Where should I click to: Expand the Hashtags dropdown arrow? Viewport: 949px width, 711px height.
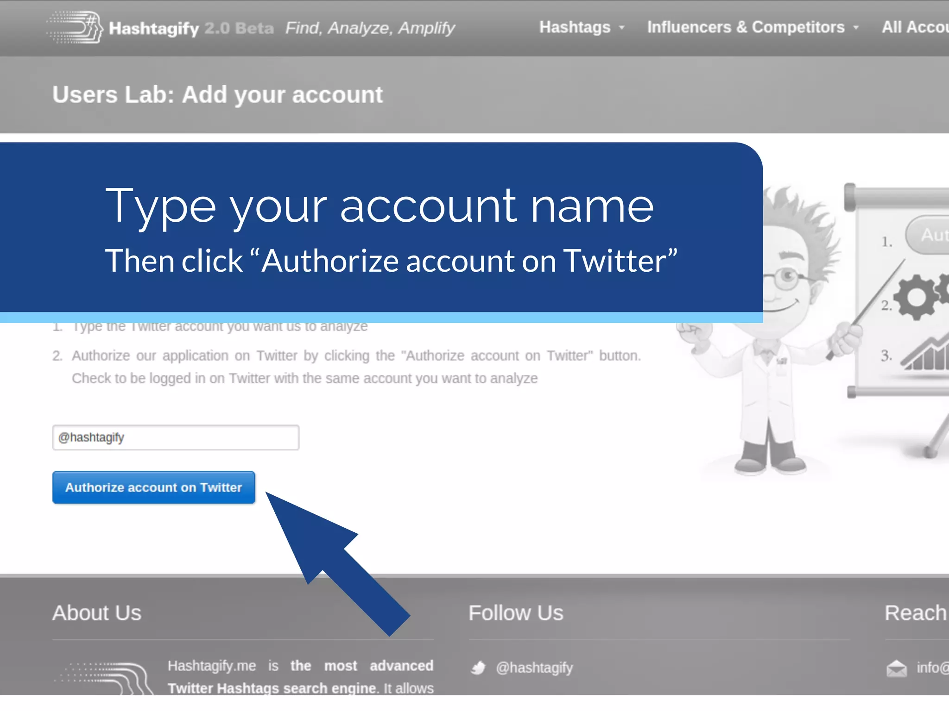(x=622, y=28)
